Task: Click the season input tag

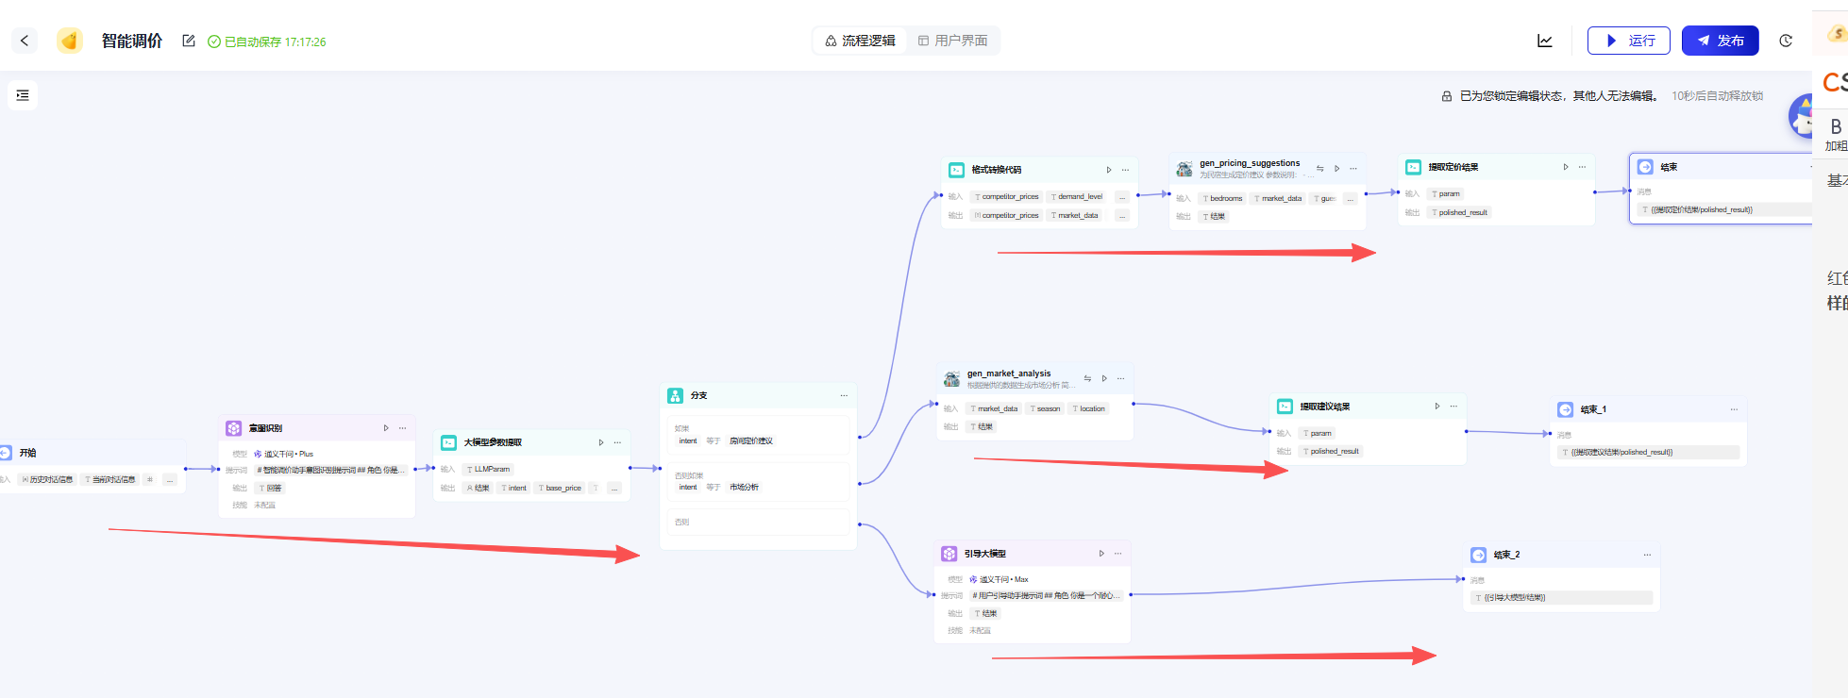Action: (1045, 408)
